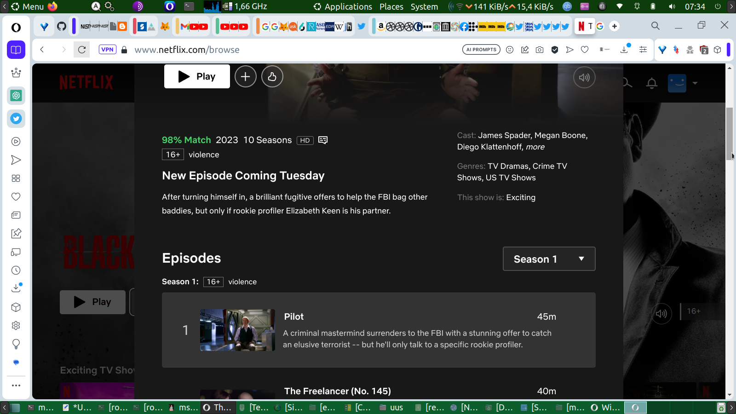Mute the trailer audio in the details panel
Viewport: 736px width, 414px height.
(584, 78)
